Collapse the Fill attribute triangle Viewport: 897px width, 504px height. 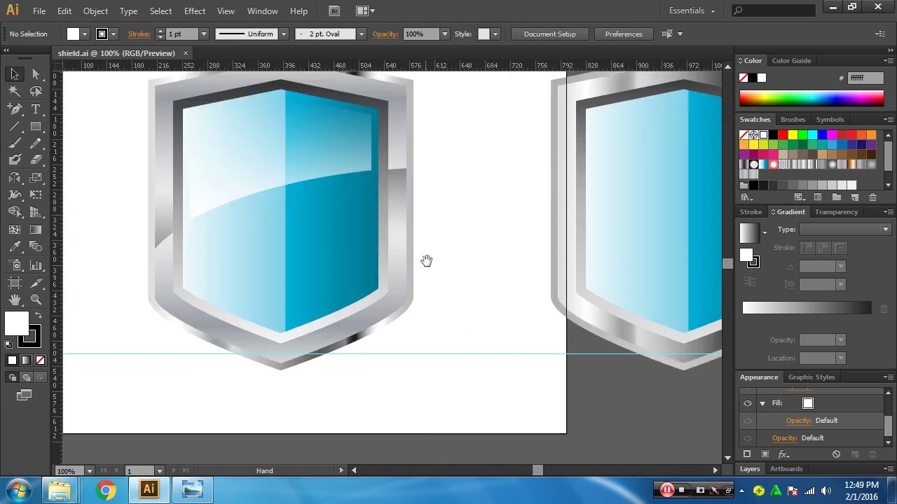tap(762, 403)
